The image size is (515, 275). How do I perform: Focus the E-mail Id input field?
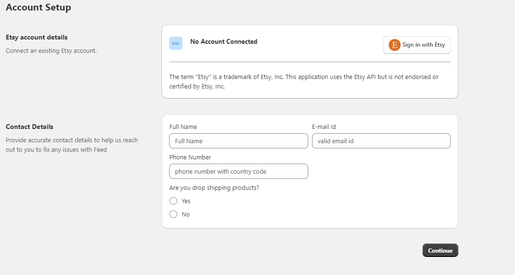pyautogui.click(x=381, y=141)
